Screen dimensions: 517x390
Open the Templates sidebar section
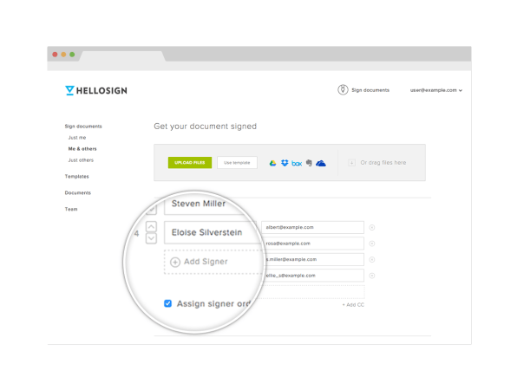click(x=77, y=177)
